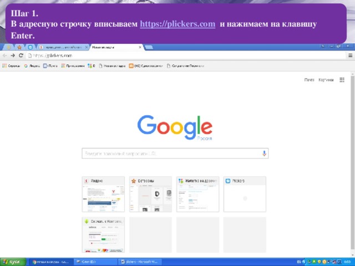Click the address bar with plickers.com
Viewport: 355px width, 266px height.
click(x=186, y=55)
